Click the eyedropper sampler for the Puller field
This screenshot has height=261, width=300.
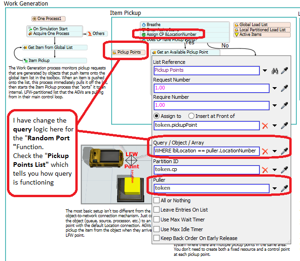click(x=285, y=188)
